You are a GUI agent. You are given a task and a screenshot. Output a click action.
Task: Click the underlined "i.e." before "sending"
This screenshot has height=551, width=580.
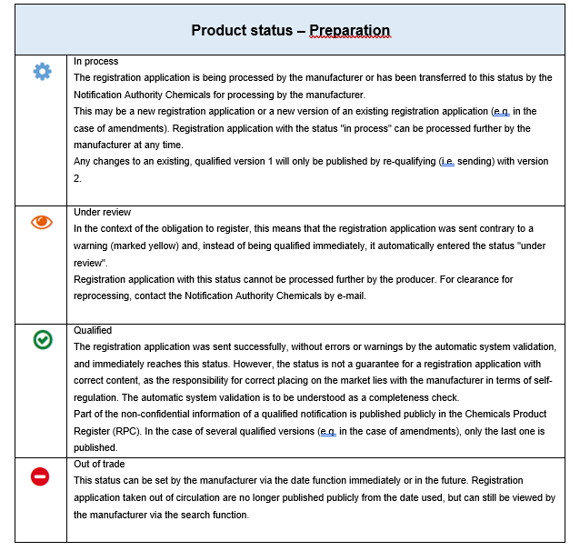pos(447,161)
